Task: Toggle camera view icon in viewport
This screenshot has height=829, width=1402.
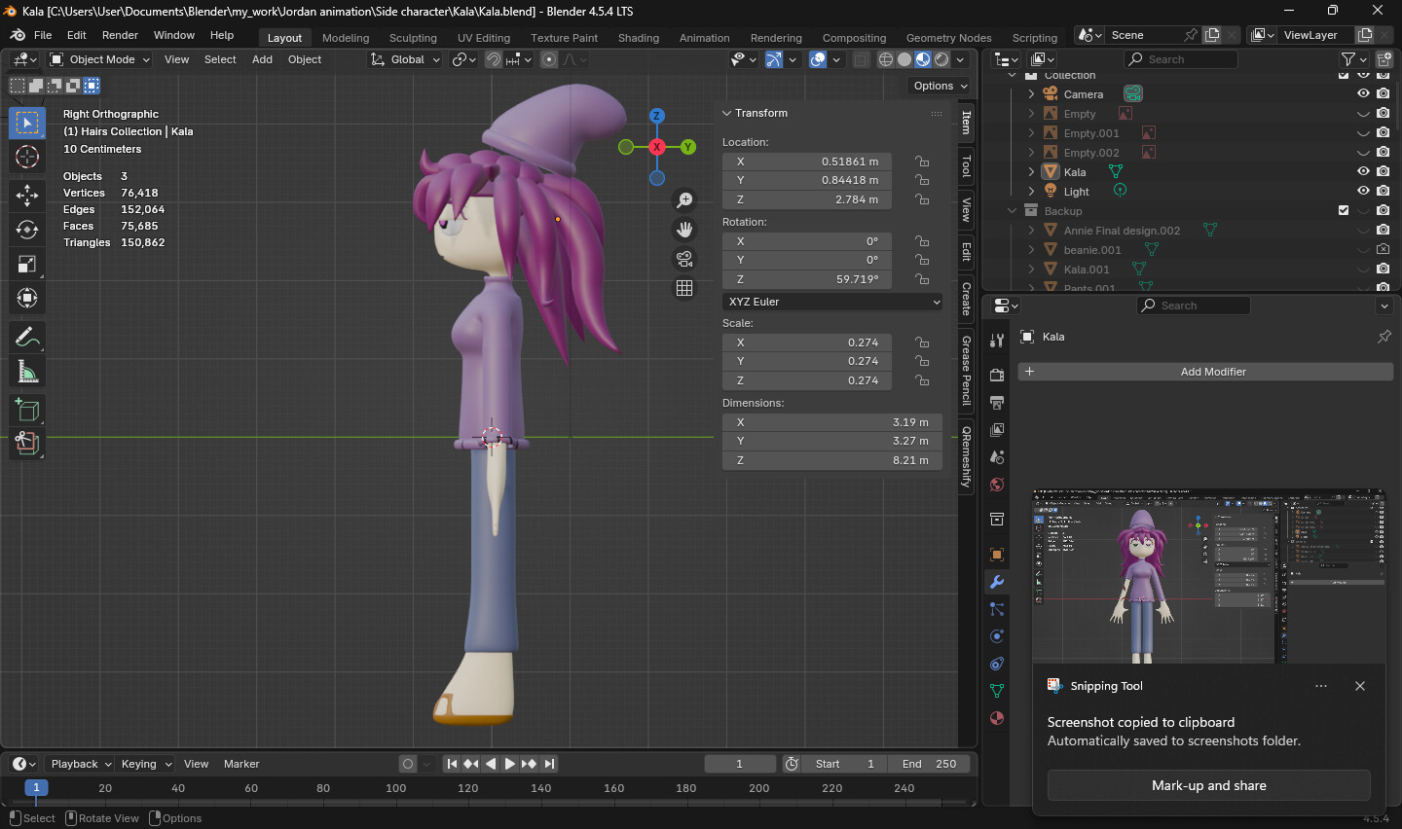Action: pyautogui.click(x=685, y=259)
